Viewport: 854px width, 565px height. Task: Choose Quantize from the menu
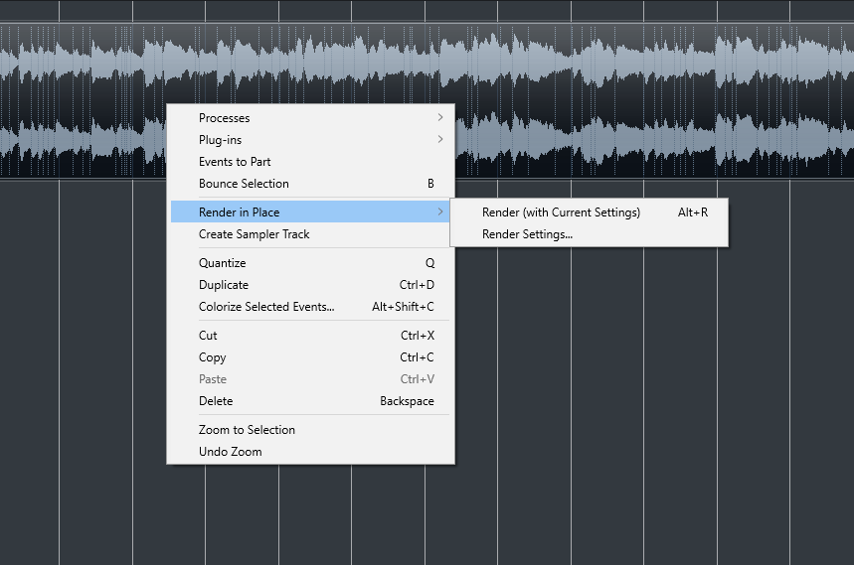(x=222, y=263)
